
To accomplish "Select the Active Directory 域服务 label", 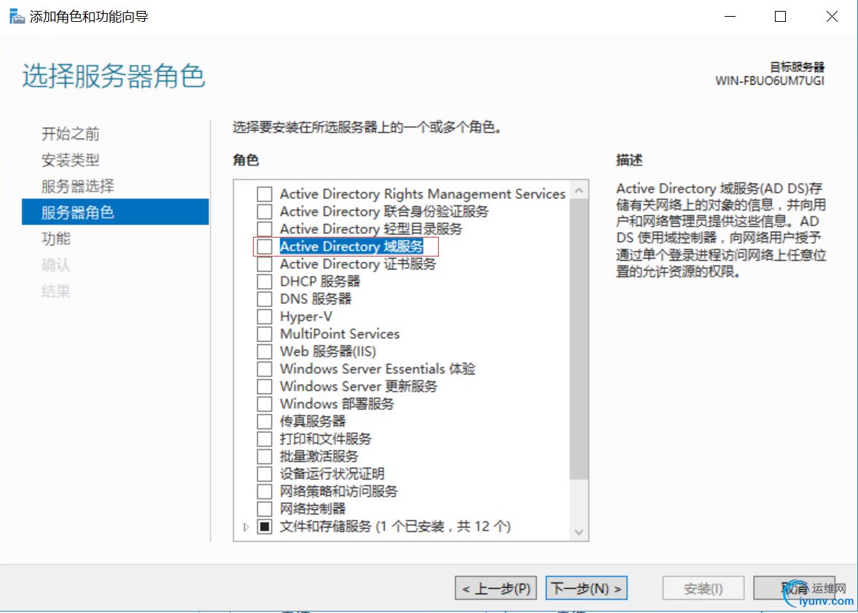I will point(351,247).
